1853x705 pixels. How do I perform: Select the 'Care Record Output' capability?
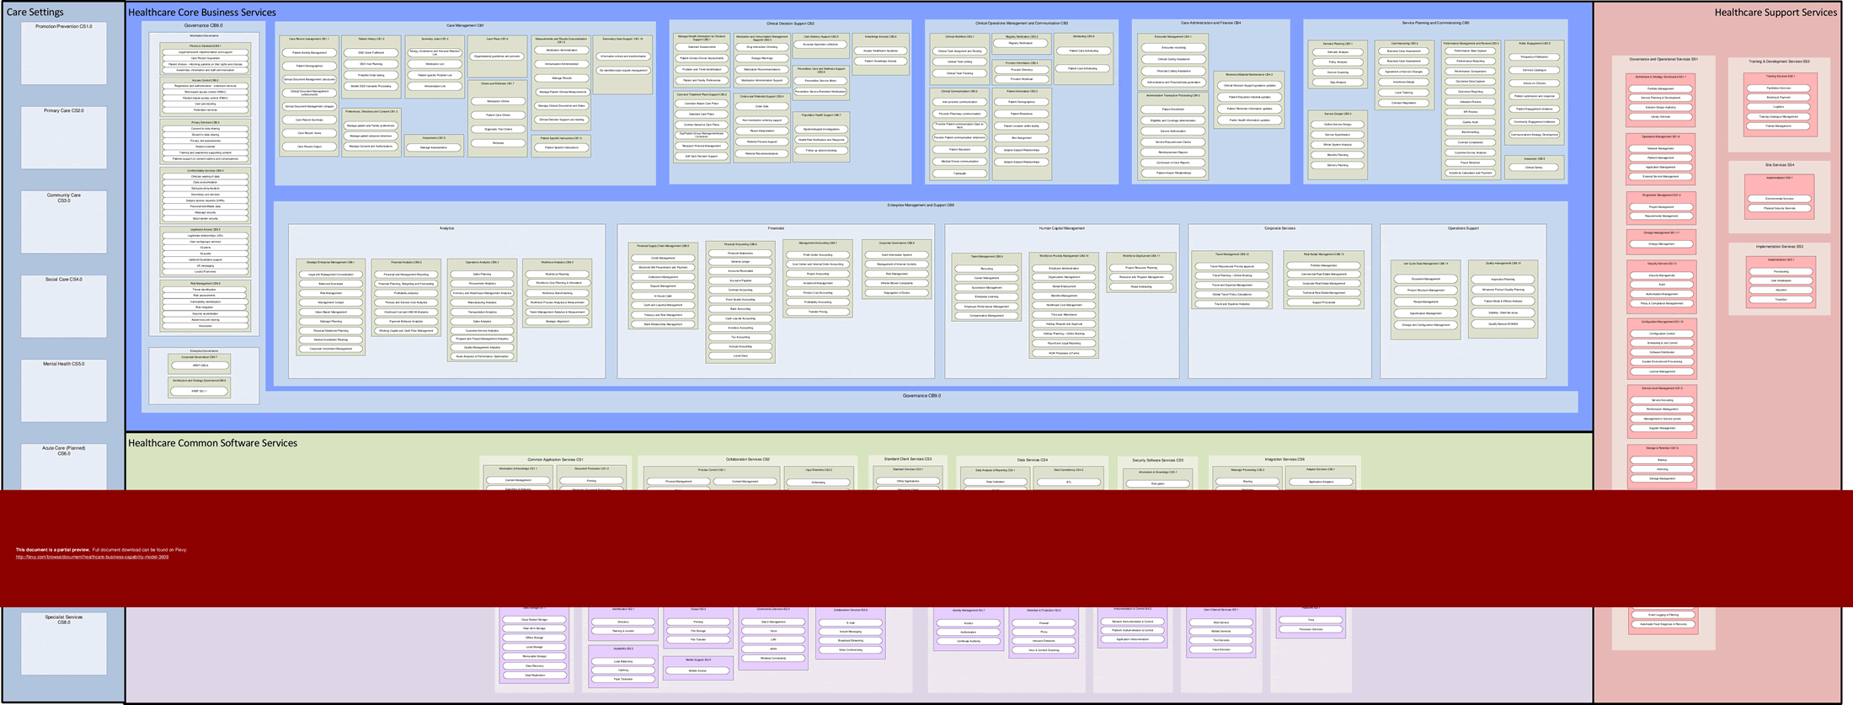point(309,147)
